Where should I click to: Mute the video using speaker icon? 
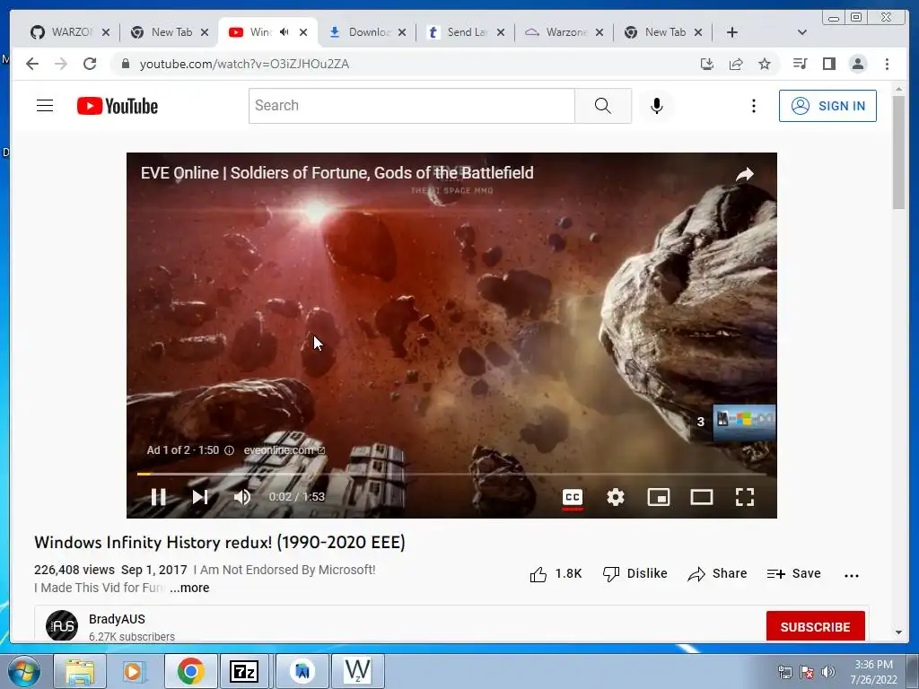(242, 497)
